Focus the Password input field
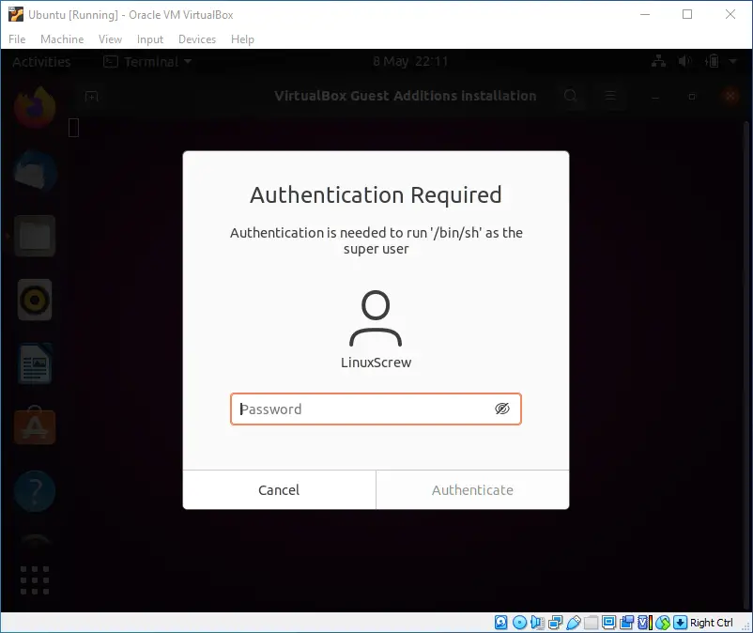Viewport: 753px width, 633px height. pyautogui.click(x=376, y=409)
